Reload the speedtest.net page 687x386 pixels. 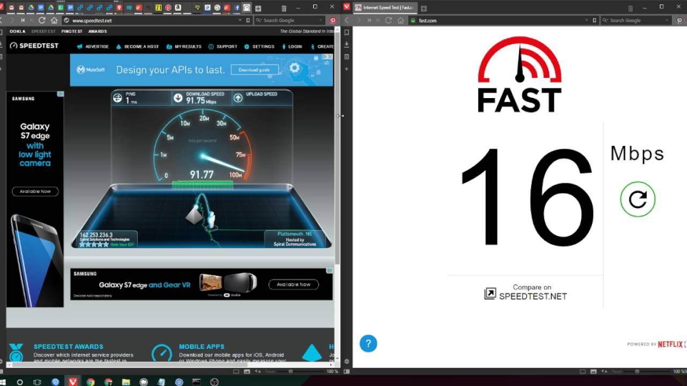(42, 20)
